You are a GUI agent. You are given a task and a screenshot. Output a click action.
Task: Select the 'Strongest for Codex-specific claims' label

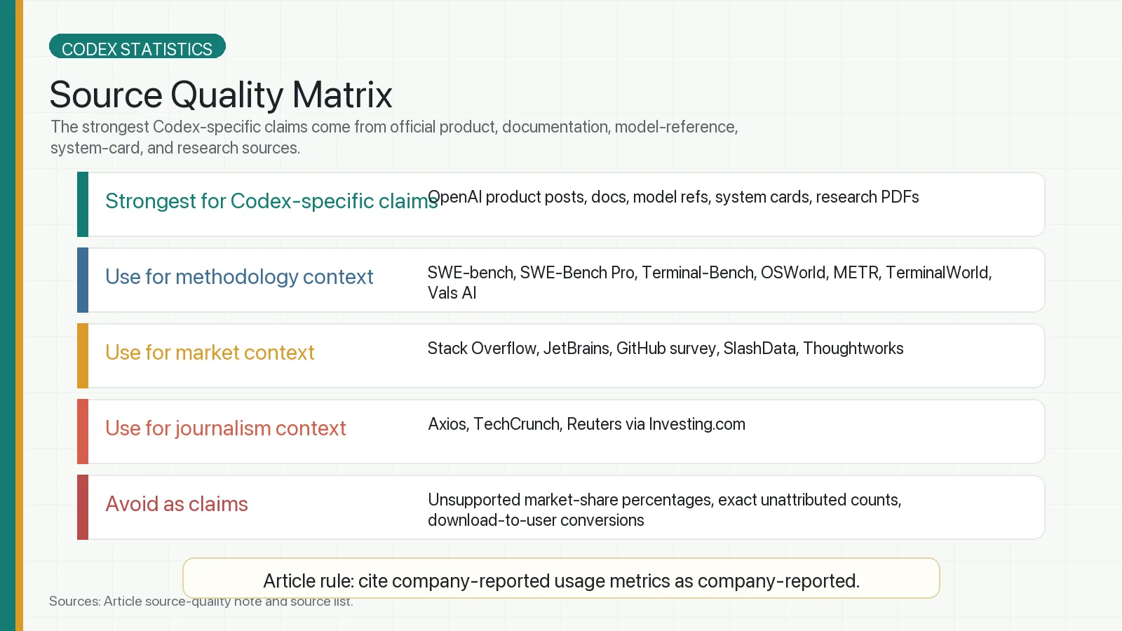coord(271,201)
